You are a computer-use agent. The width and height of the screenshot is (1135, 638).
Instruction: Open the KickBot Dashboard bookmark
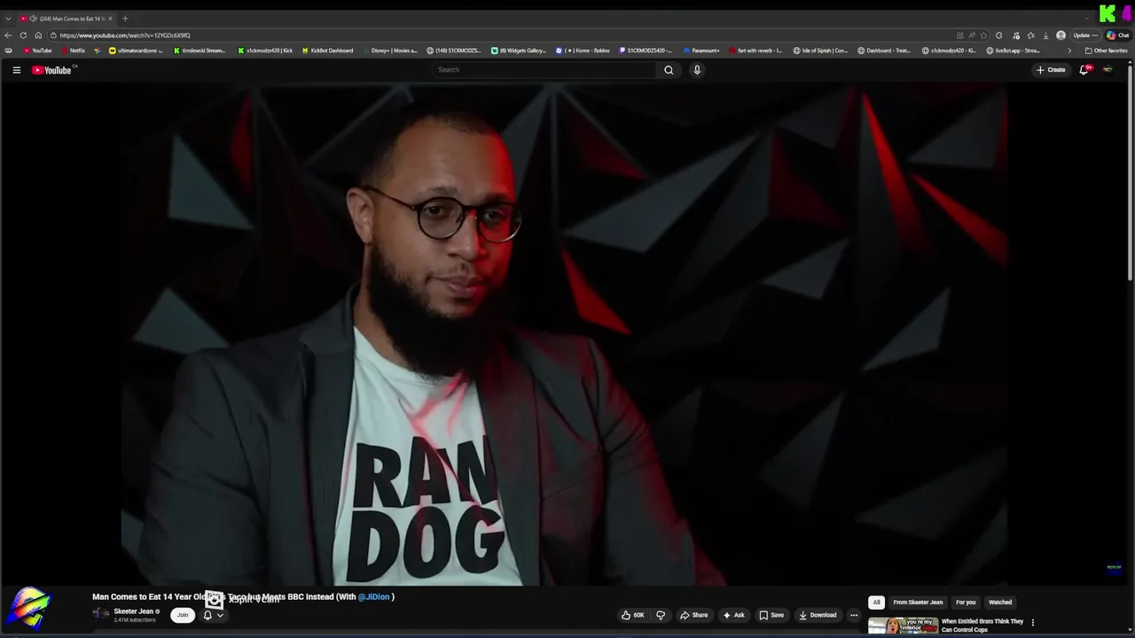(x=327, y=51)
